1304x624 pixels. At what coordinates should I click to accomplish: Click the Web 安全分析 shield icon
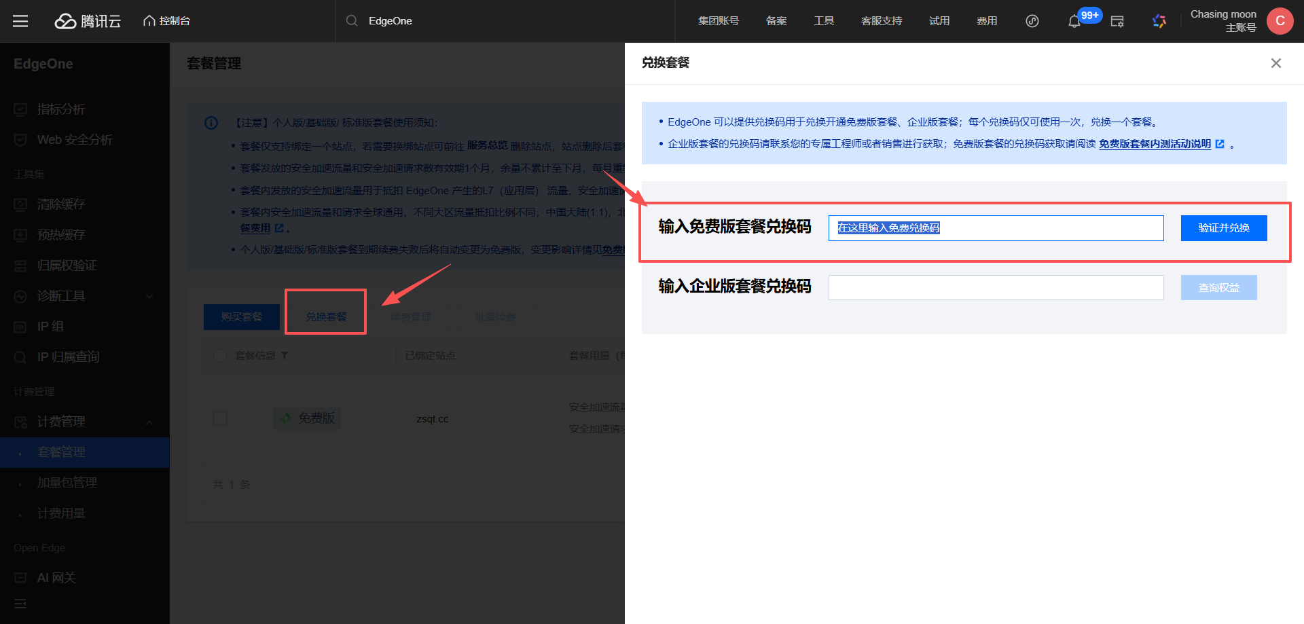(20, 140)
